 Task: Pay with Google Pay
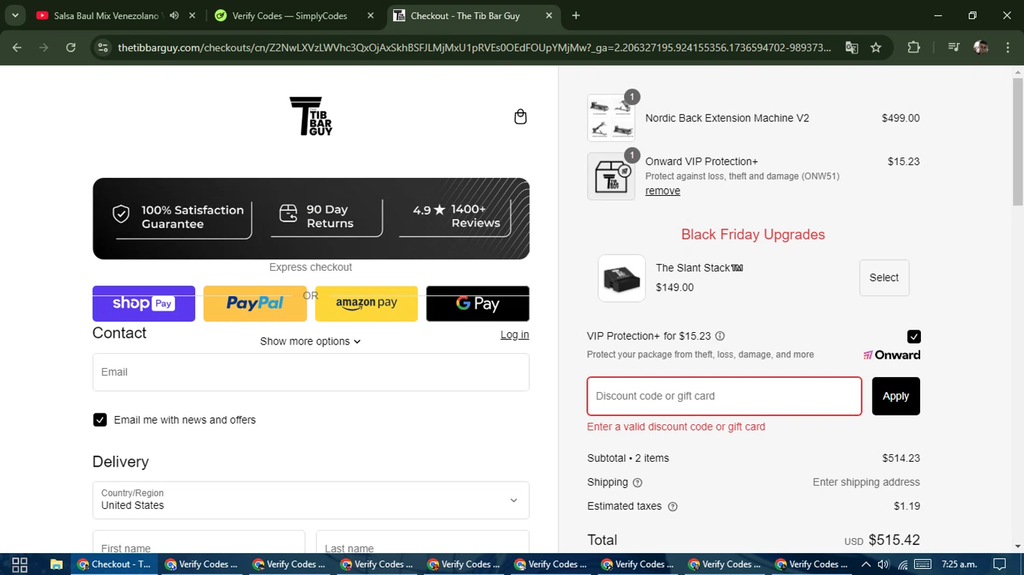coord(478,304)
